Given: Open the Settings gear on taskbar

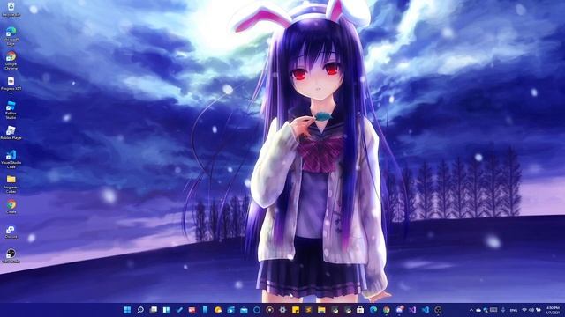Looking at the screenshot, I should [x=282, y=310].
